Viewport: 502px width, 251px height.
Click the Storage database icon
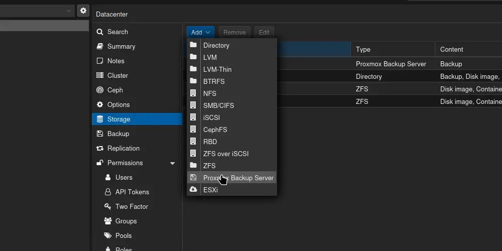(x=100, y=119)
